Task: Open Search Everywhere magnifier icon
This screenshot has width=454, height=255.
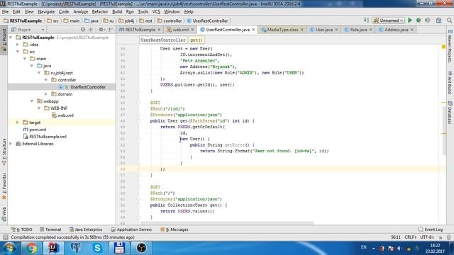Action: pyautogui.click(x=449, y=21)
